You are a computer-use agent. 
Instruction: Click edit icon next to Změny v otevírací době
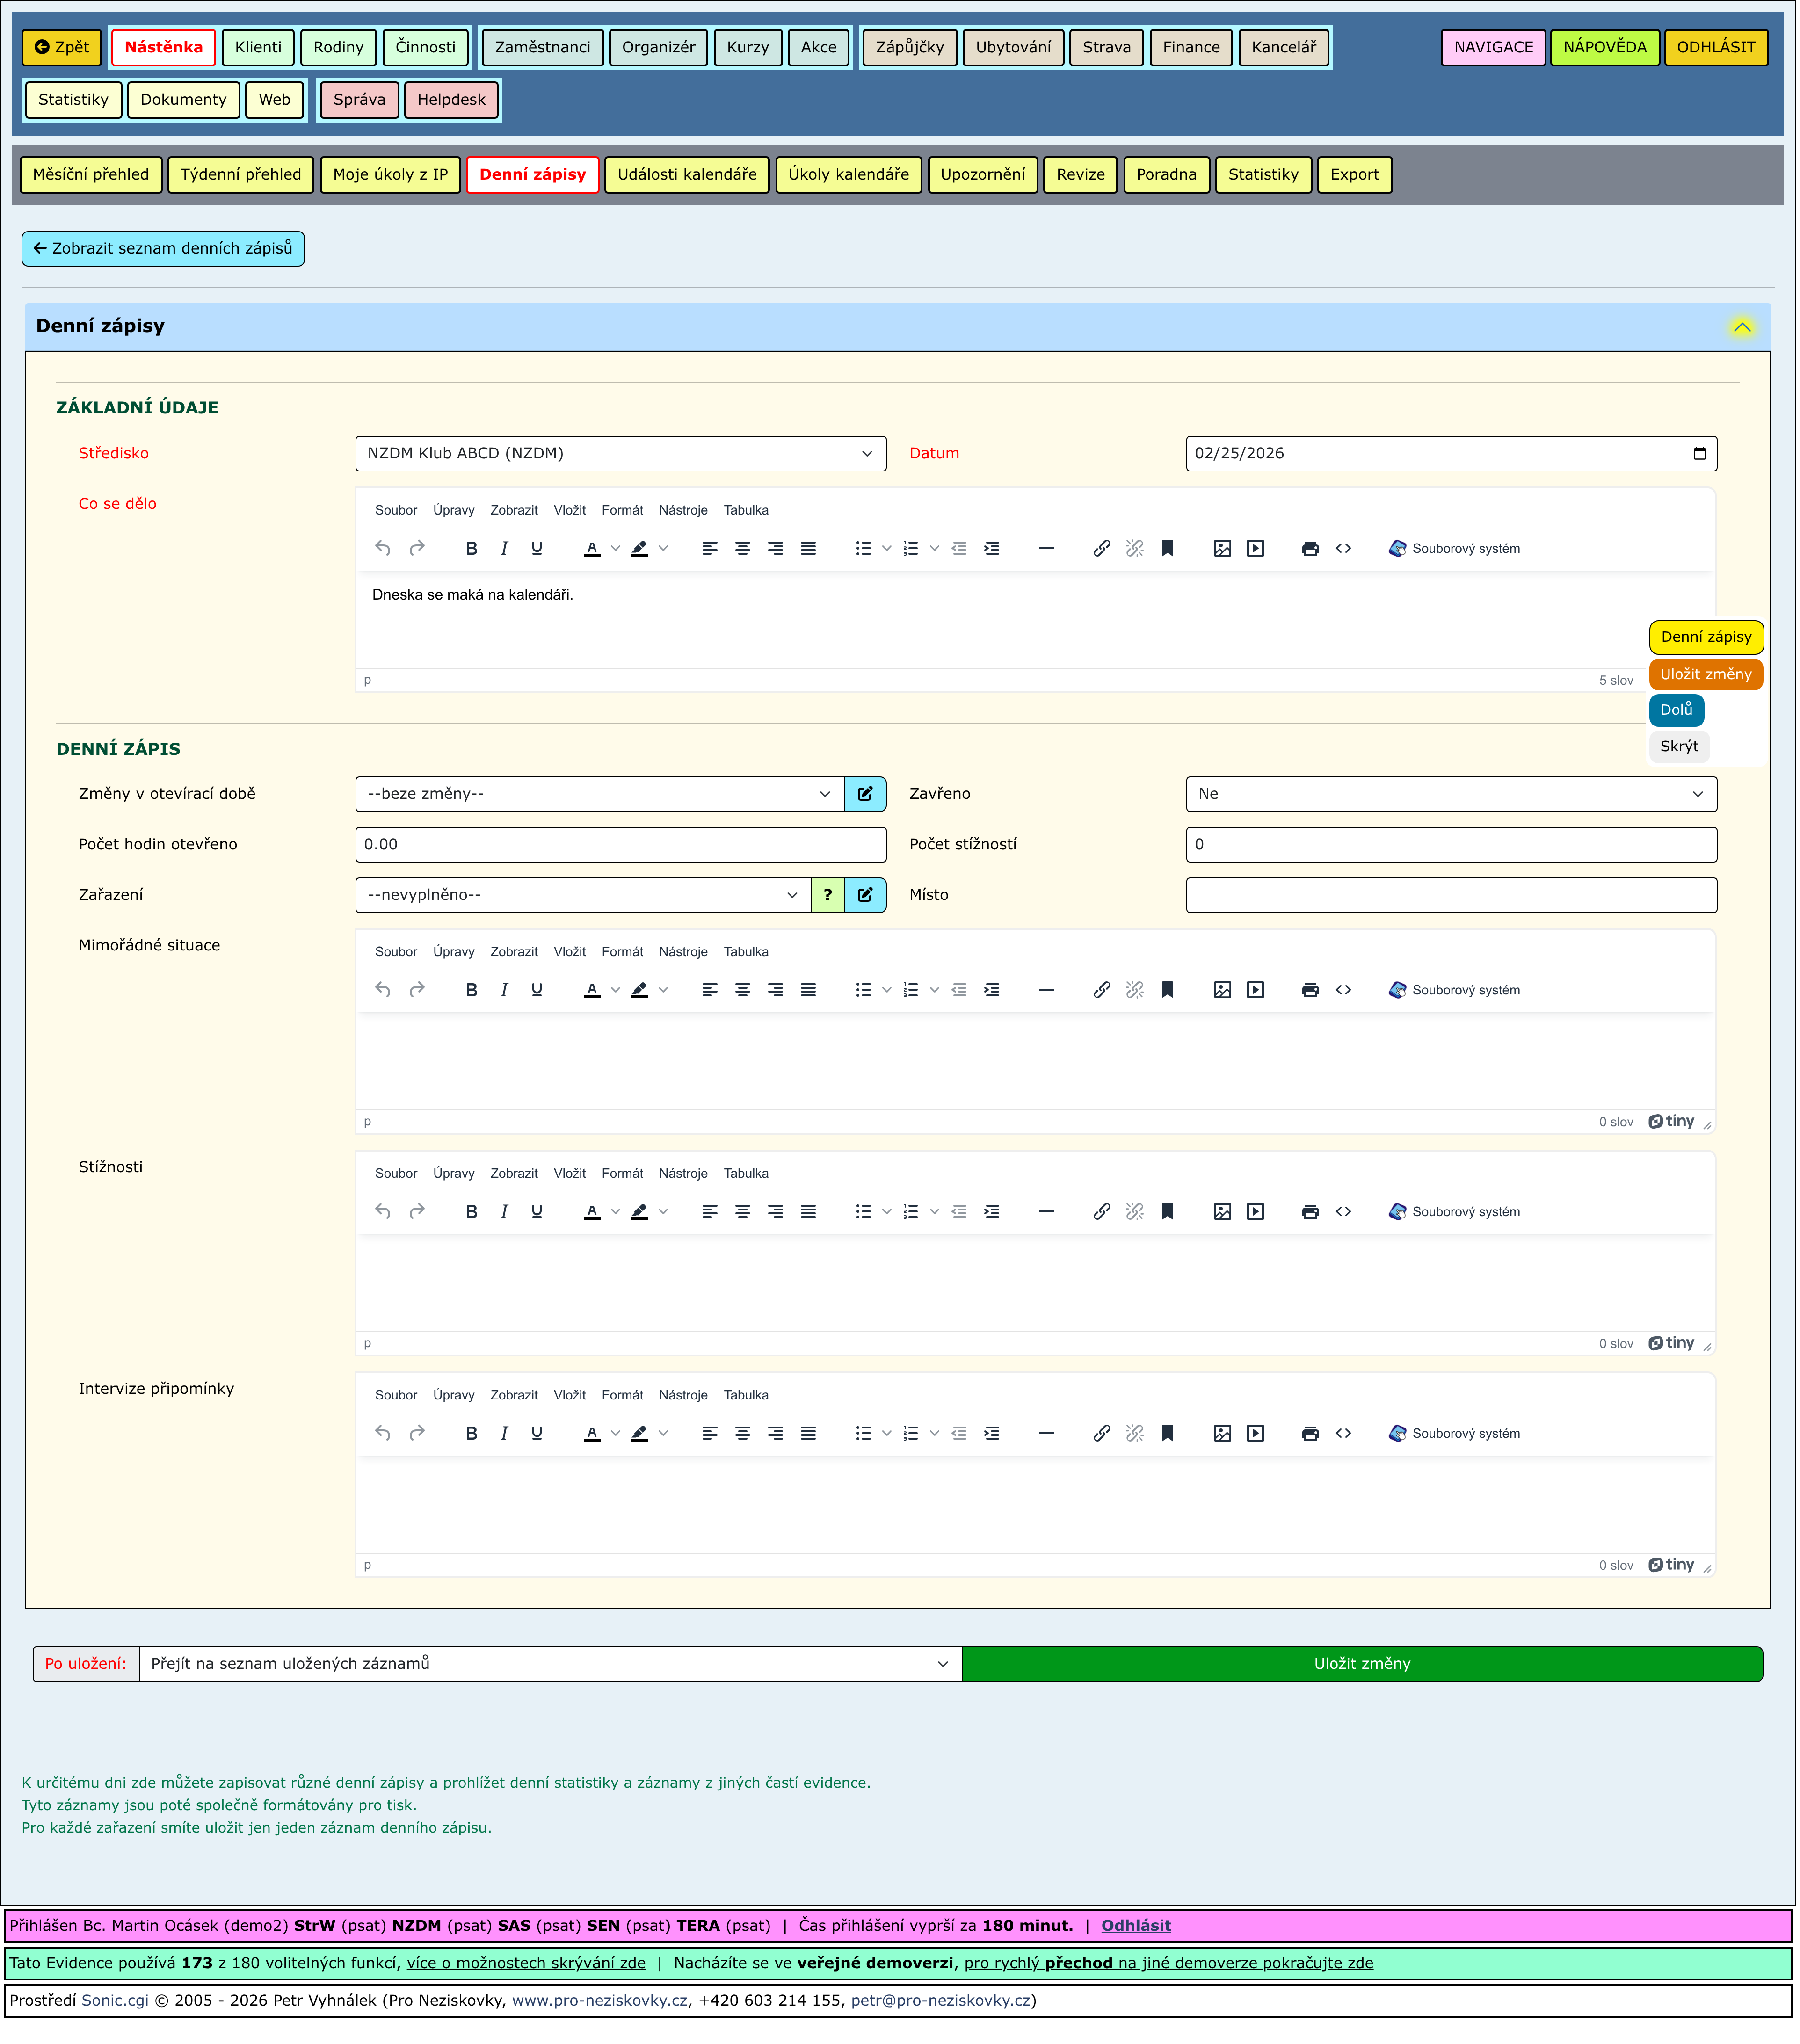866,795
